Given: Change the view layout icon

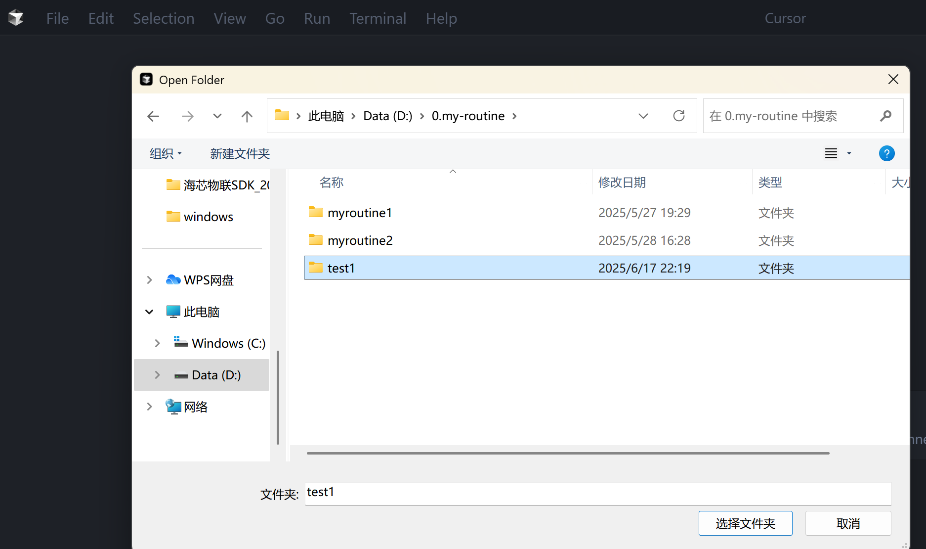Looking at the screenshot, I should pos(831,154).
